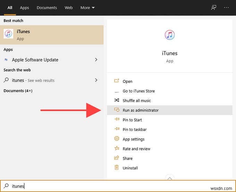Click the Uninstall trash icon
This screenshot has width=236, height=192.
[x=117, y=168]
